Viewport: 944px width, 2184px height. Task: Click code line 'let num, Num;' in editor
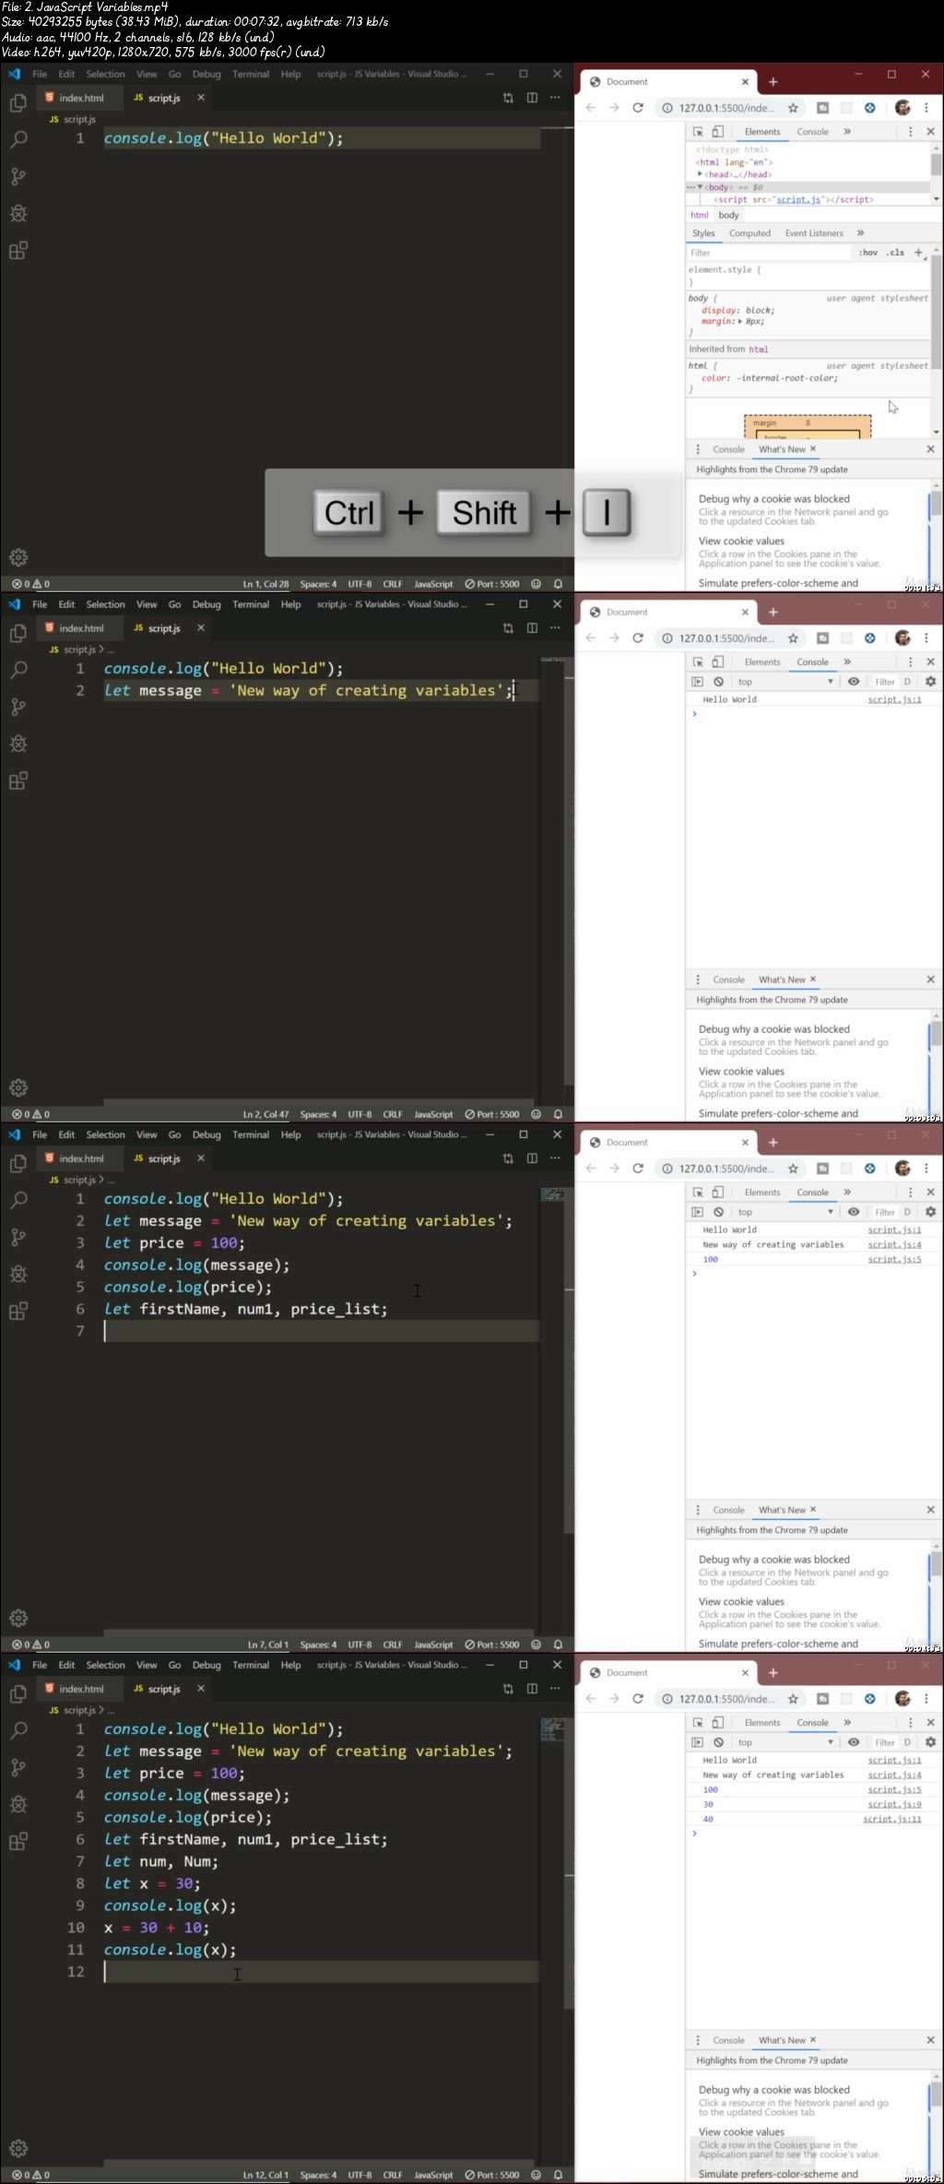(161, 1861)
